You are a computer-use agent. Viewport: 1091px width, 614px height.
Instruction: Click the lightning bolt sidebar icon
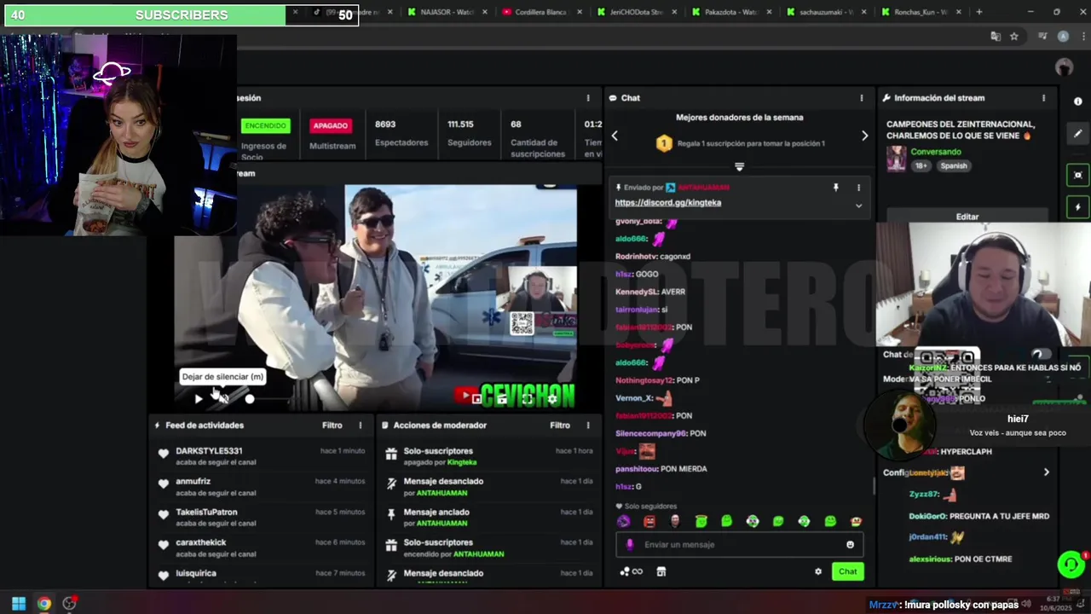(1077, 207)
